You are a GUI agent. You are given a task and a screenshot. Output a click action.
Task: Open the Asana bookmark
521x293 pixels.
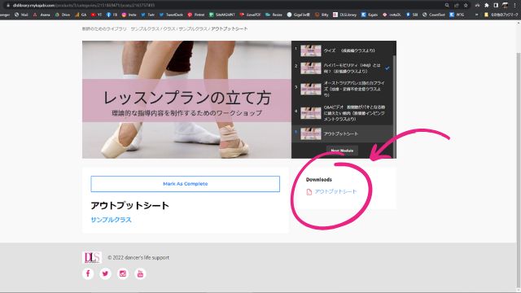point(42,15)
